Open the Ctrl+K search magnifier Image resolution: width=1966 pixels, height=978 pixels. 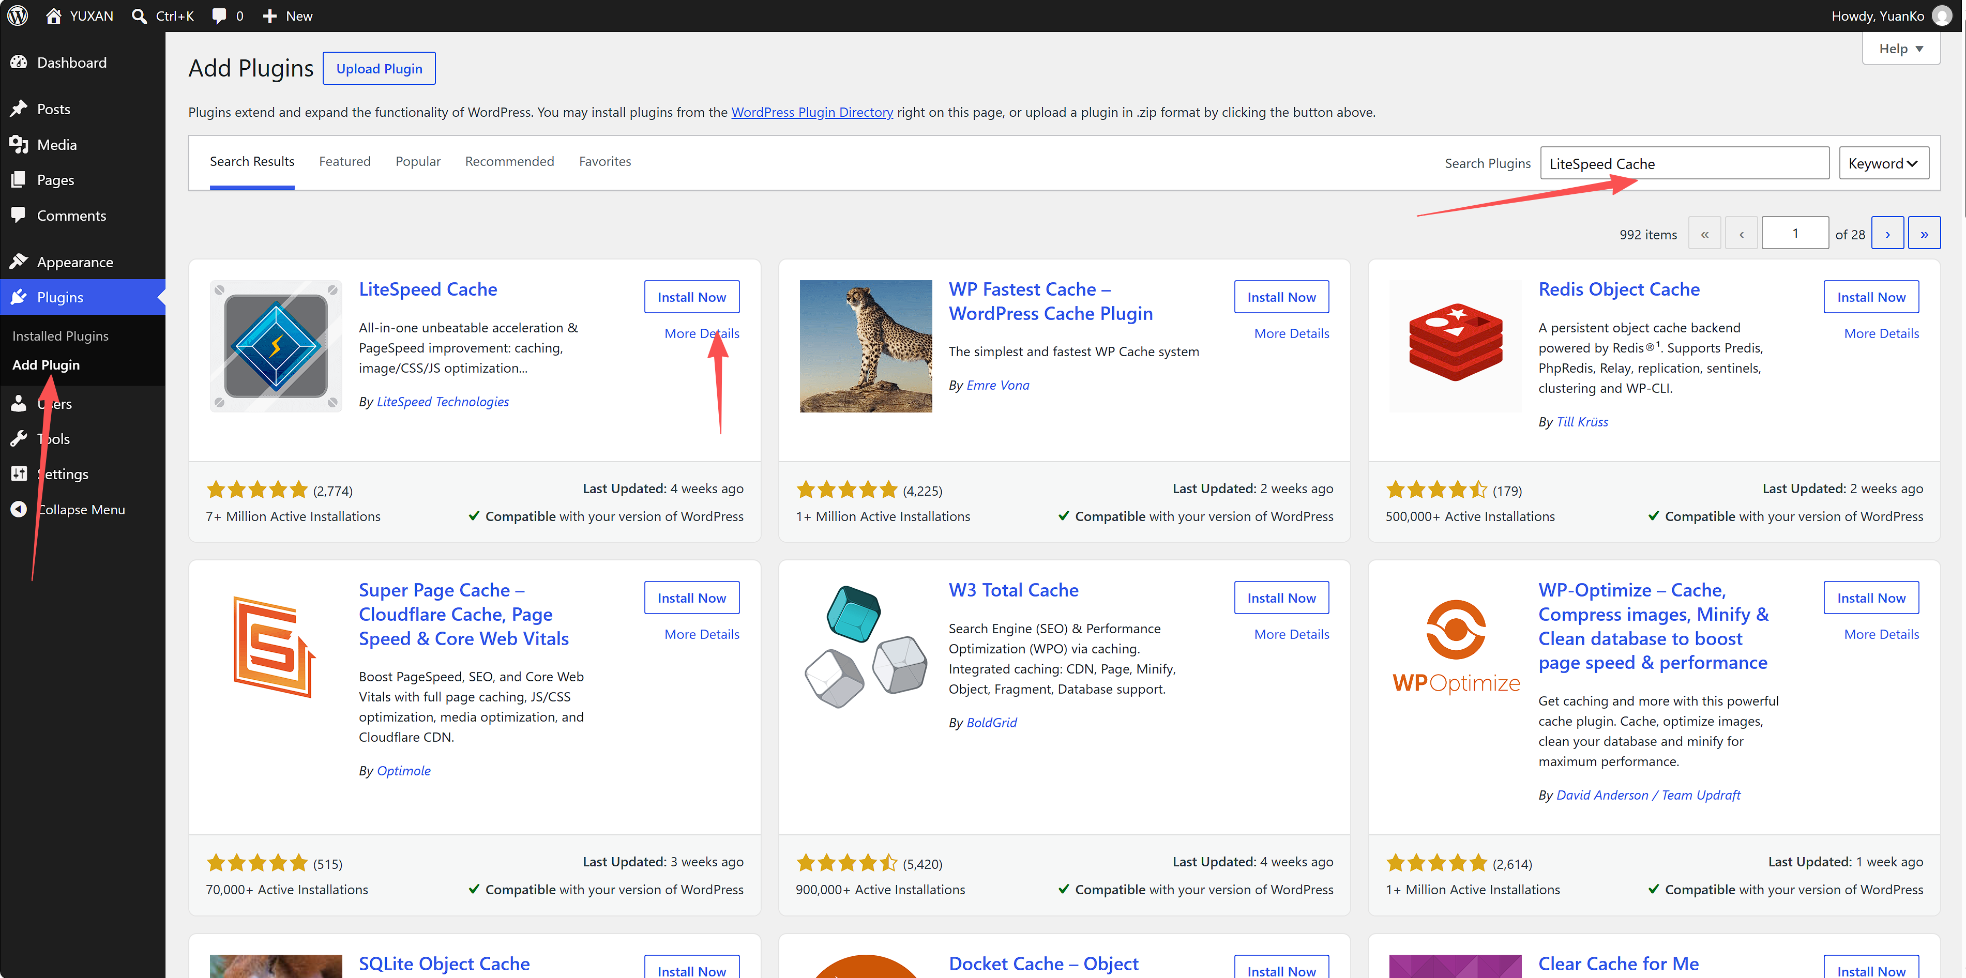[x=139, y=16]
